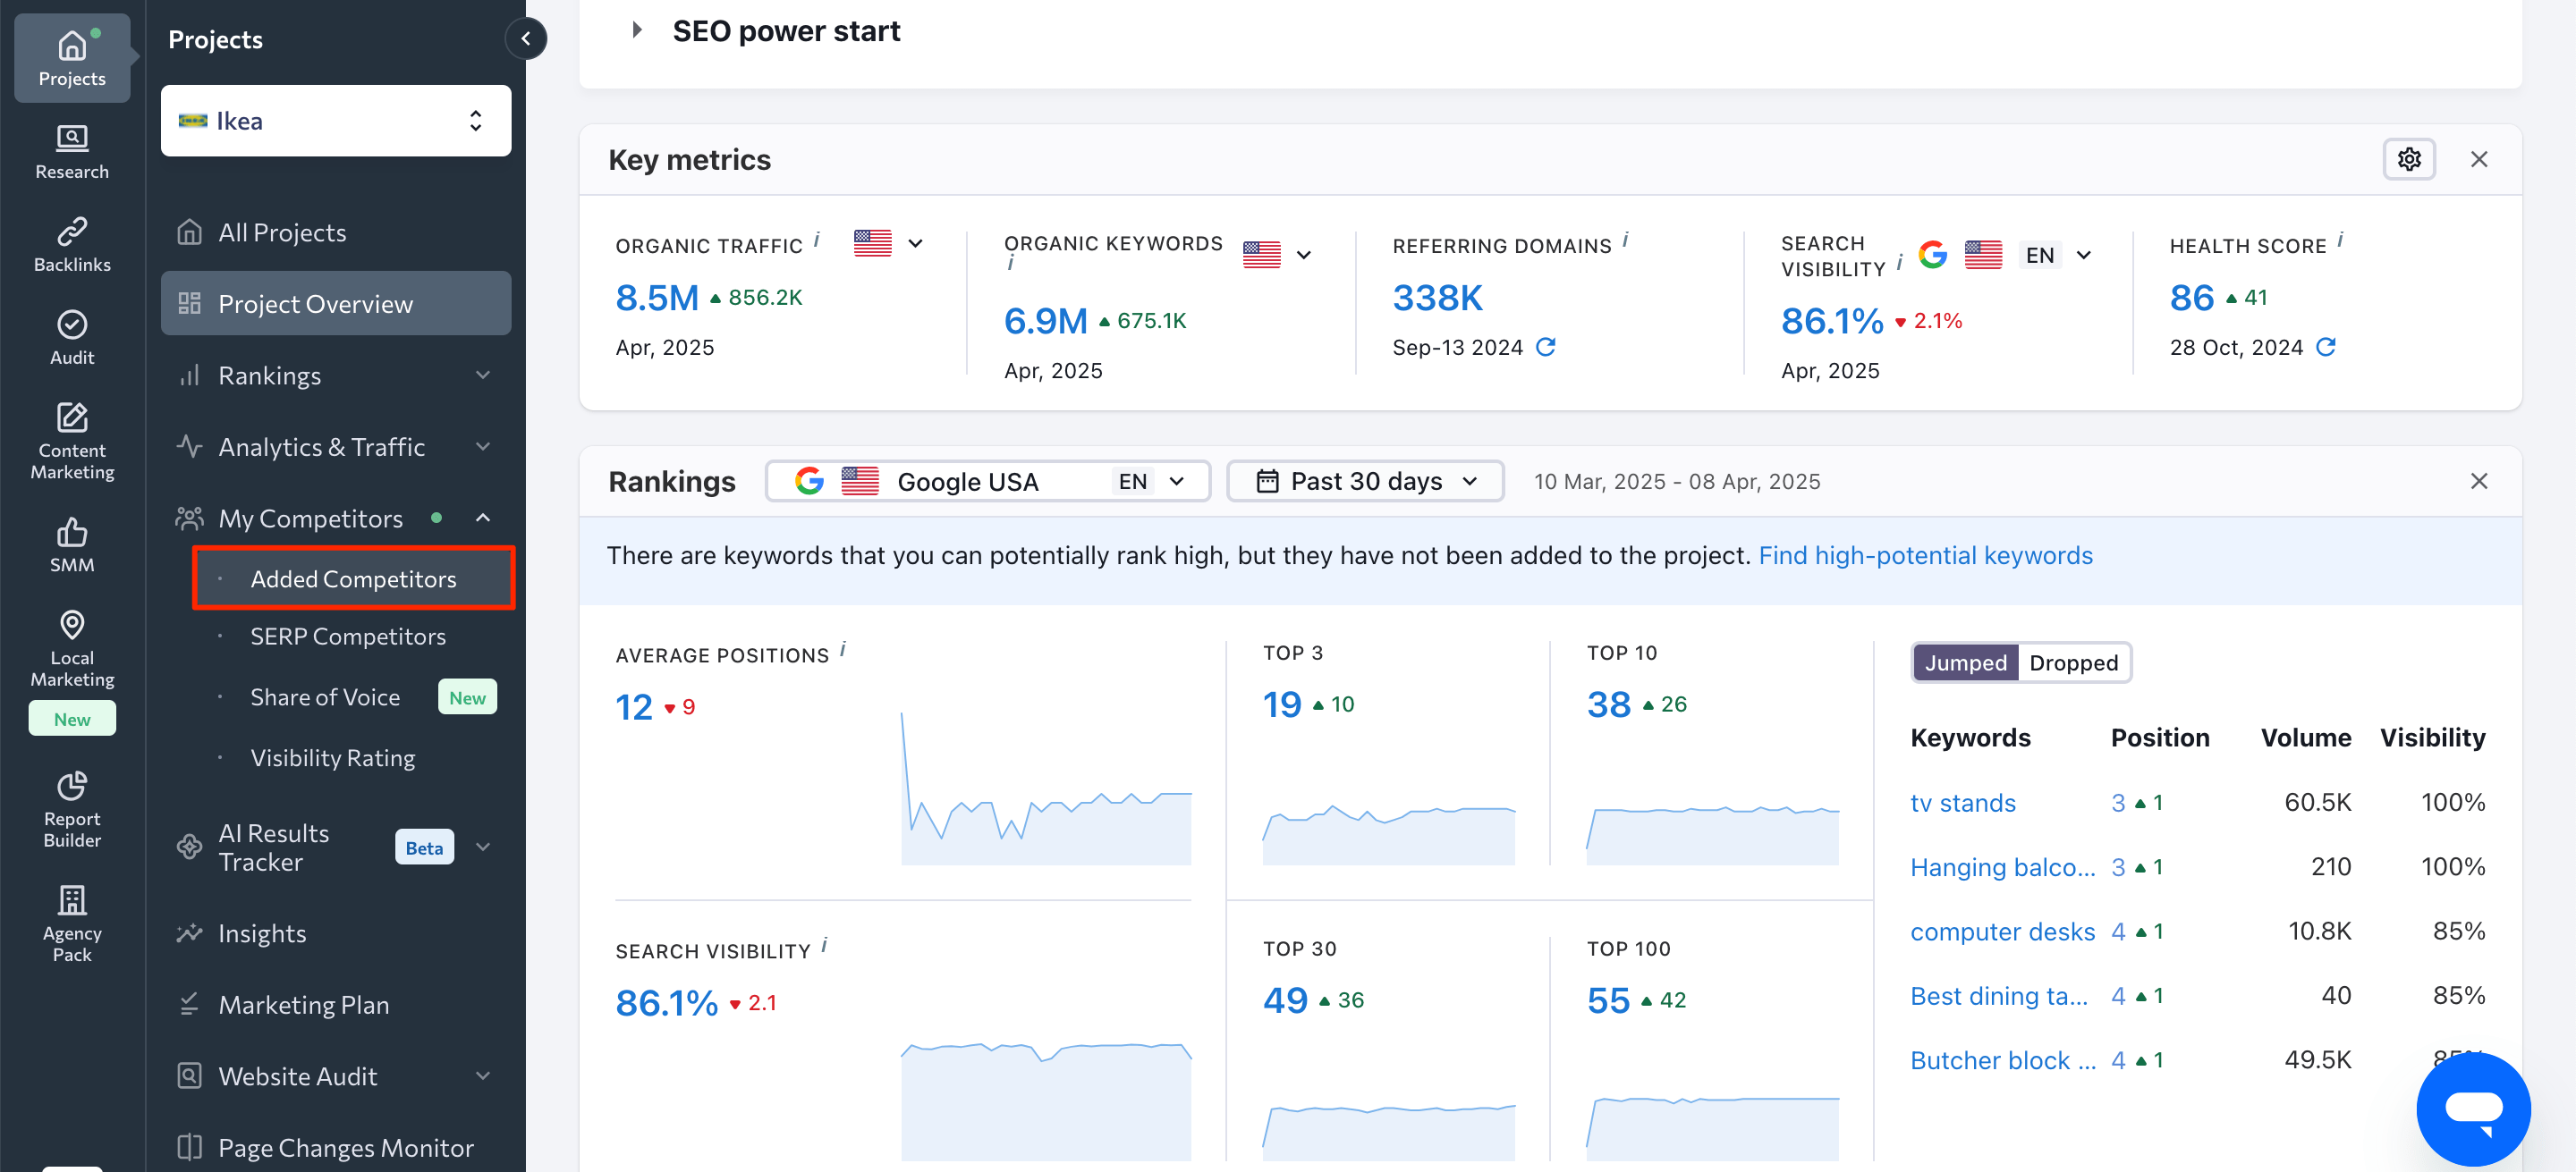Click Health Score info icon

[2340, 240]
